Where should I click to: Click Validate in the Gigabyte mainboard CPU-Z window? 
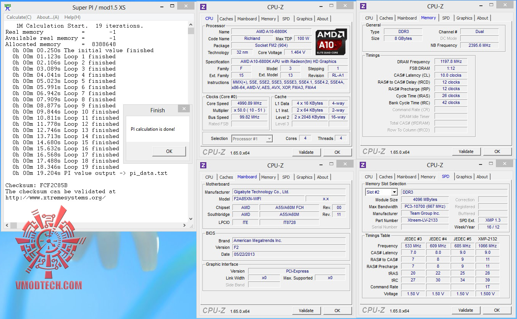(306, 311)
